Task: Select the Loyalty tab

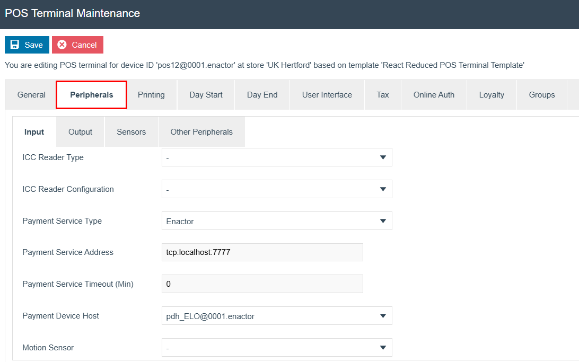Action: pyautogui.click(x=492, y=95)
